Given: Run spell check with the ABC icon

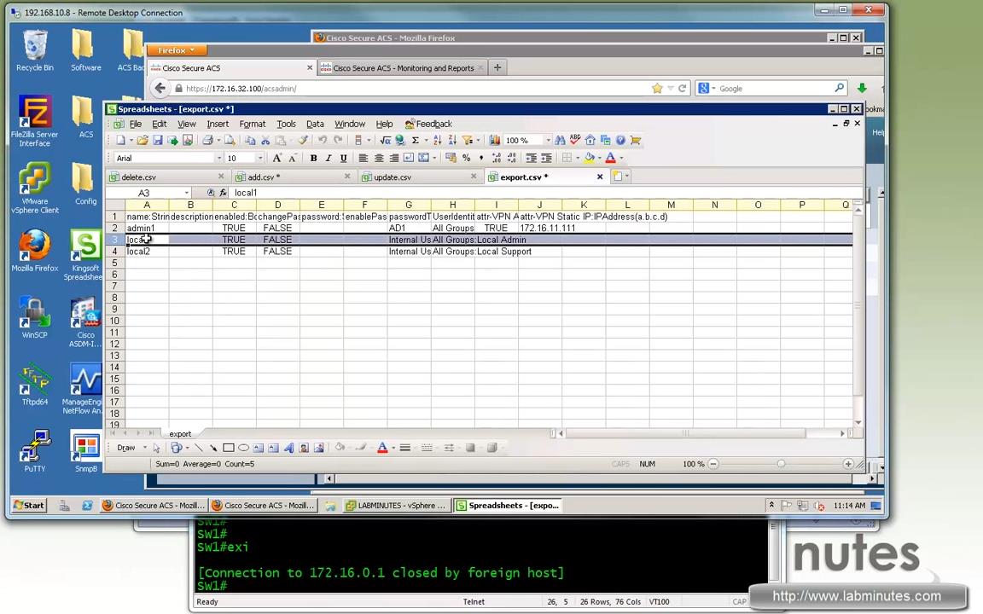Looking at the screenshot, I should (575, 141).
